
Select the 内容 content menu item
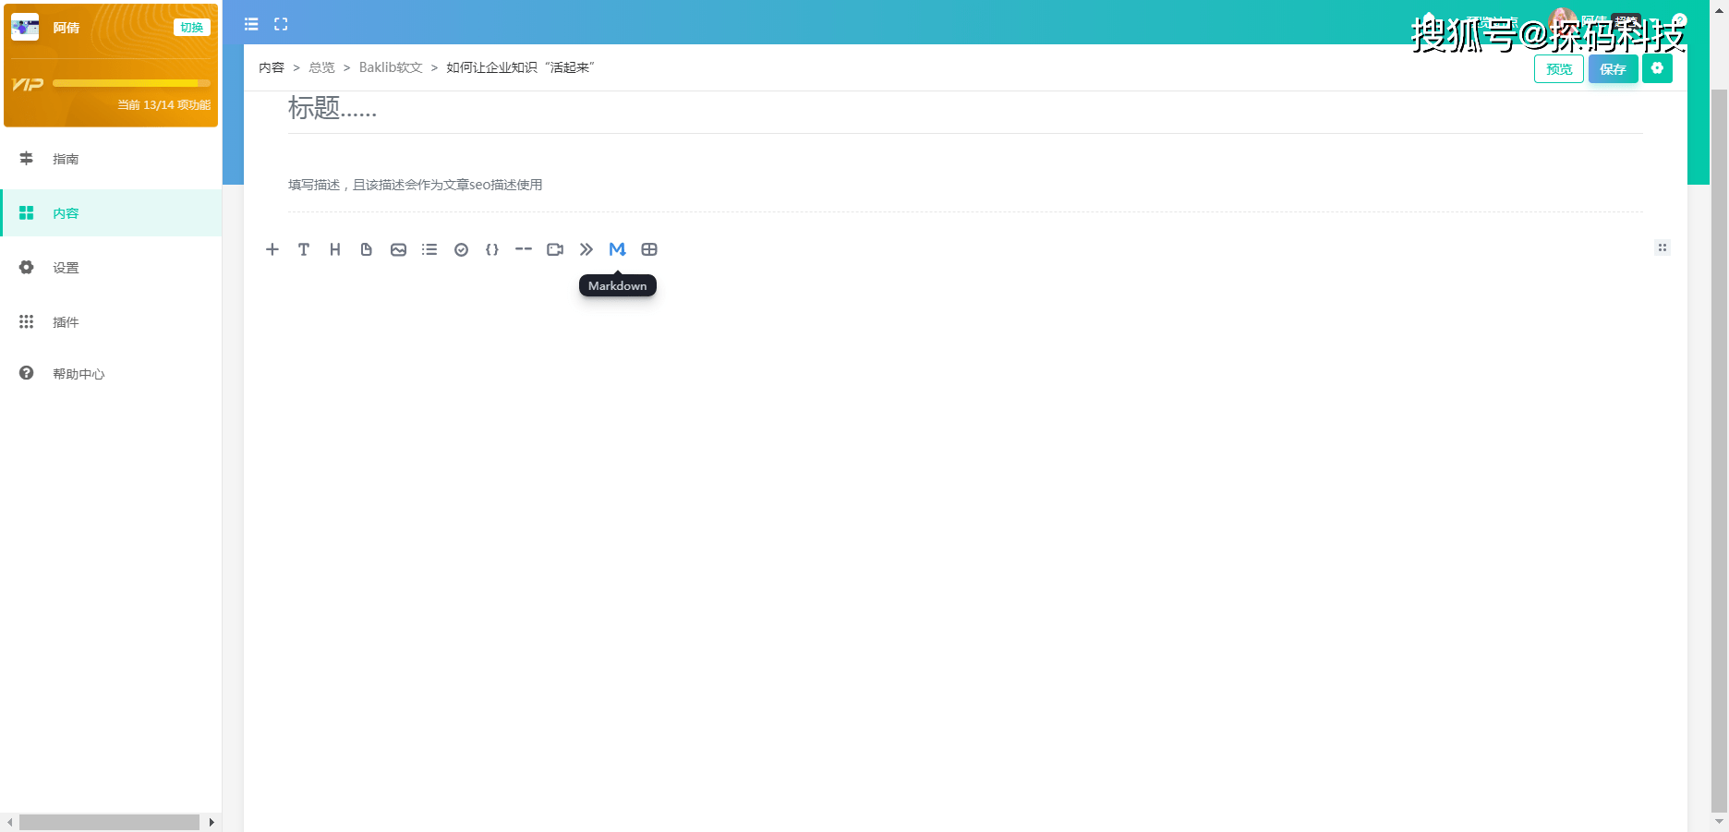pyautogui.click(x=111, y=213)
